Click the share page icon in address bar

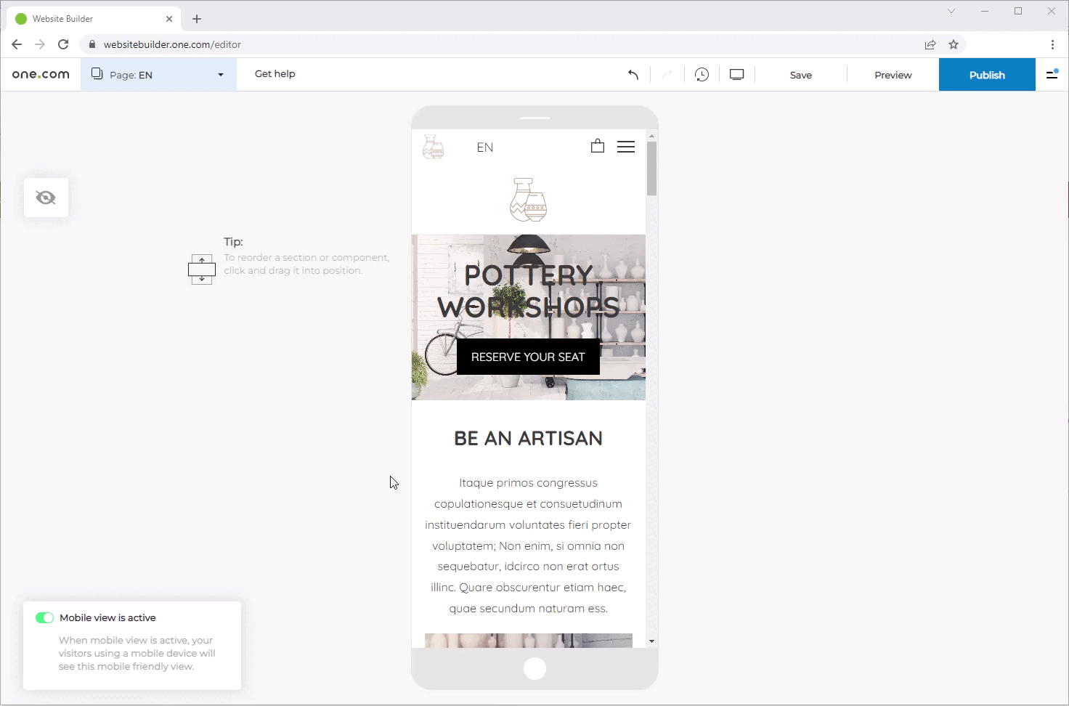click(x=930, y=44)
